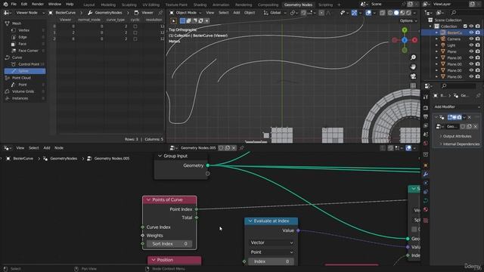Select the Camera object icon in Outliner
The image size is (484, 272).
click(443, 39)
